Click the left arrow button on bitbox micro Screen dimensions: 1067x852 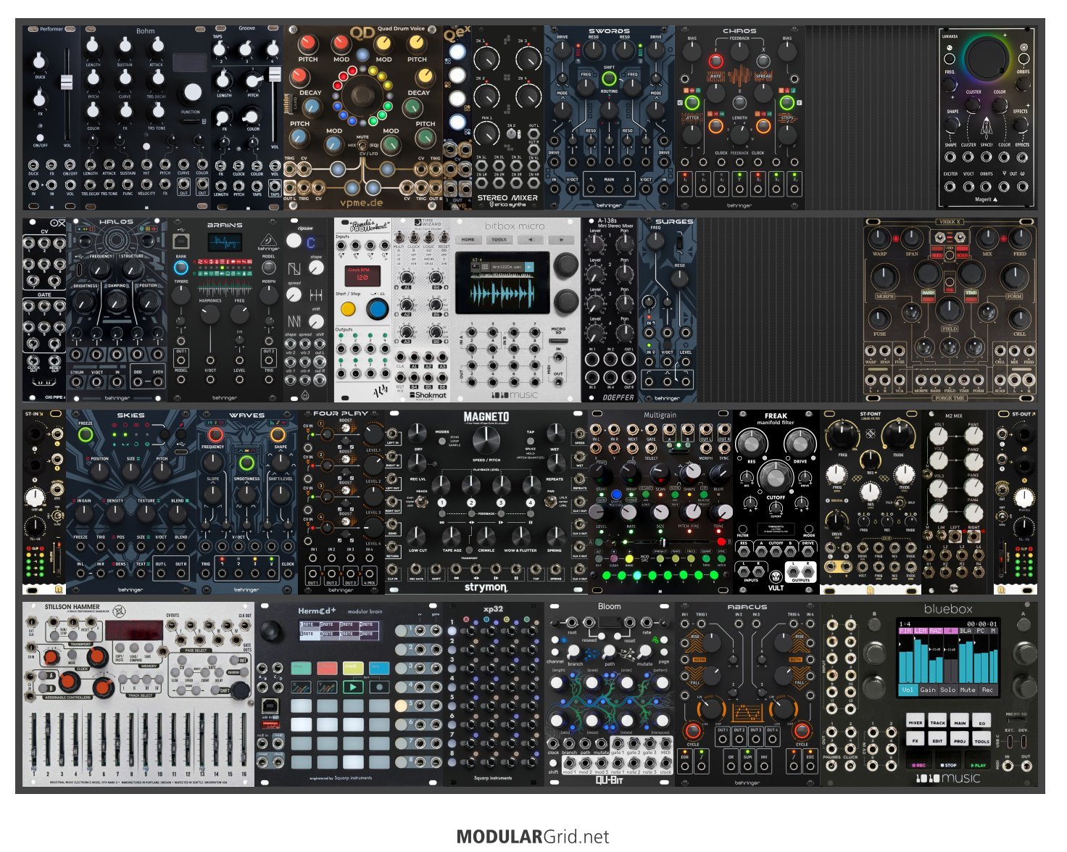530,239
